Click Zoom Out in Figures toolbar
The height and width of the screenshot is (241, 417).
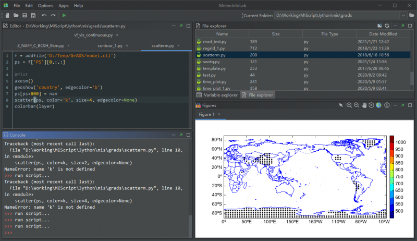pos(357,105)
